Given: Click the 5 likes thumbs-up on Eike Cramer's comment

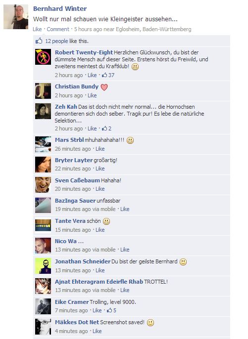Looking at the screenshot, I should pyautogui.click(x=109, y=310).
